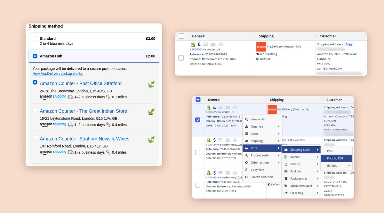
Task: Click items list icon for order #100434
Action: point(220,140)
